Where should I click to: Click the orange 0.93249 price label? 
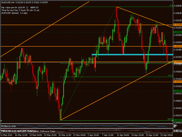(x=178, y=25)
